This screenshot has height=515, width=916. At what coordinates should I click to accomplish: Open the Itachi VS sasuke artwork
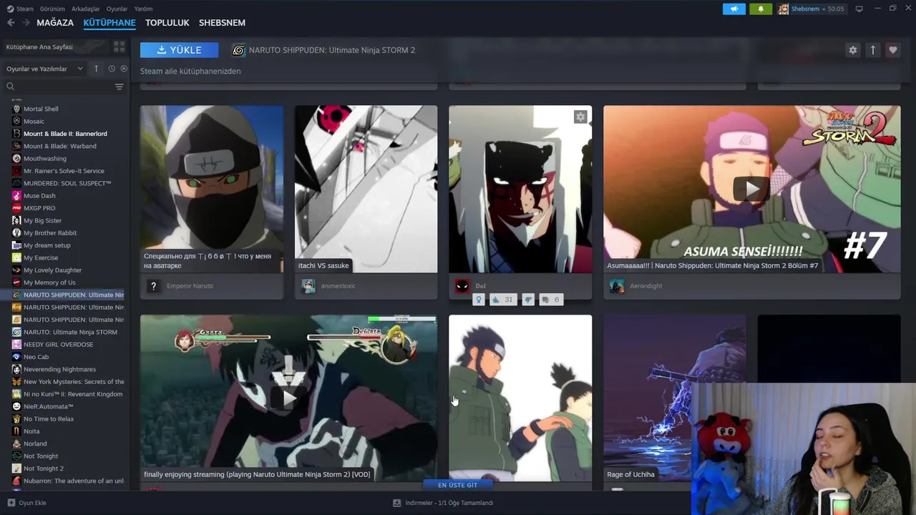pos(366,189)
